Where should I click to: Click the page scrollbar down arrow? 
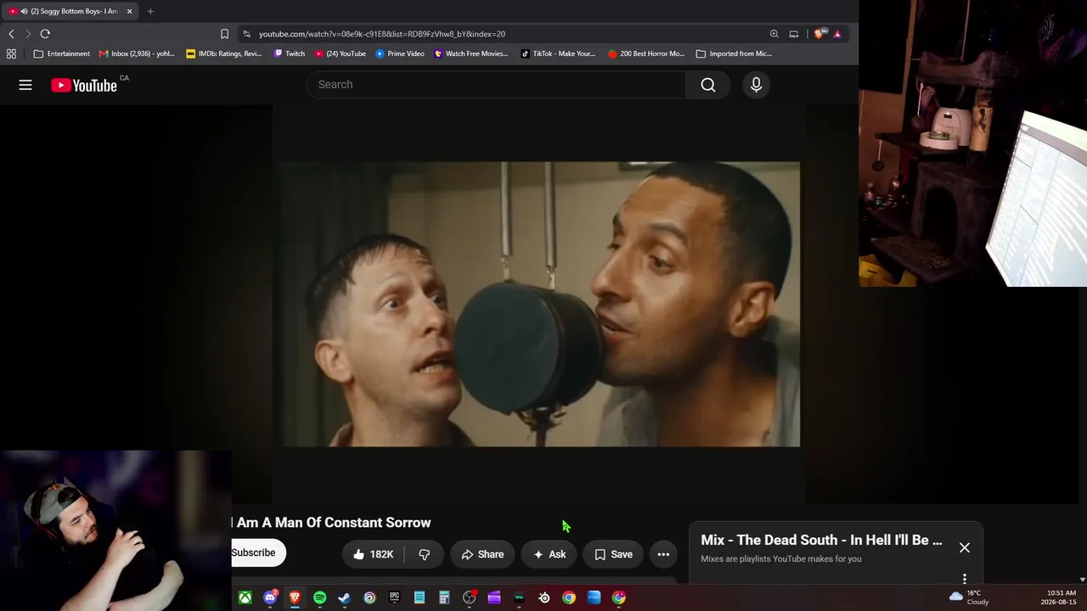click(x=1082, y=580)
